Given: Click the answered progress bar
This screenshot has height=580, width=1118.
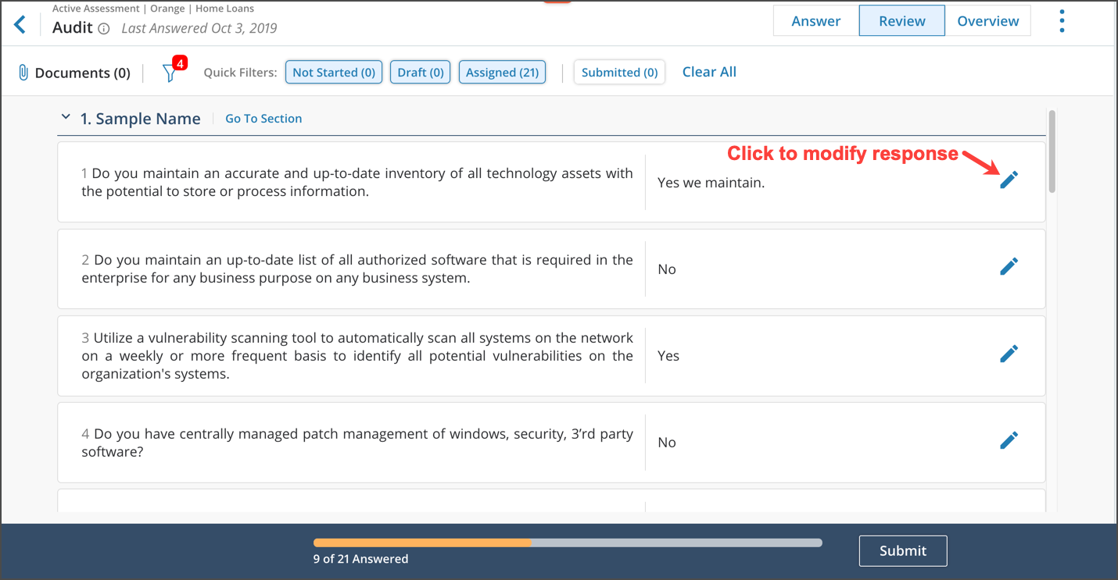Looking at the screenshot, I should coord(568,543).
